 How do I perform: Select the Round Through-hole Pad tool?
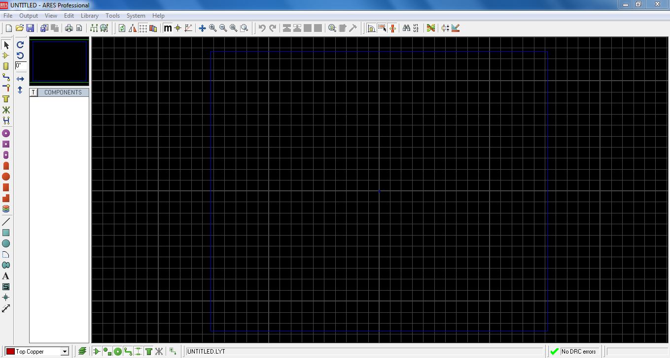pos(6,133)
